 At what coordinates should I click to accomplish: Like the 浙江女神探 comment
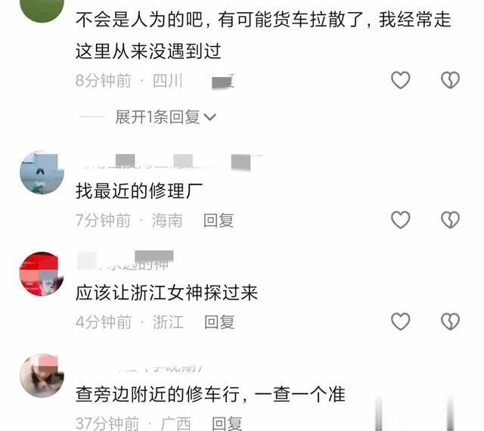click(x=400, y=321)
